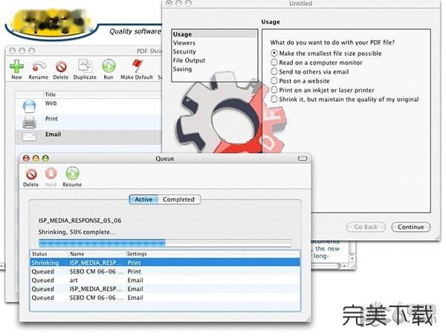Minimize Queue window with yellow button
The height and width of the screenshot is (336, 446).
[36, 158]
